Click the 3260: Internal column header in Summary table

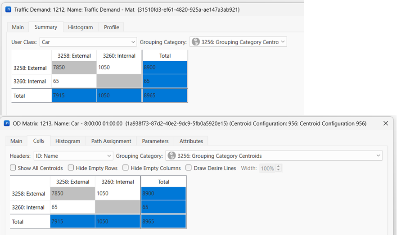click(119, 56)
